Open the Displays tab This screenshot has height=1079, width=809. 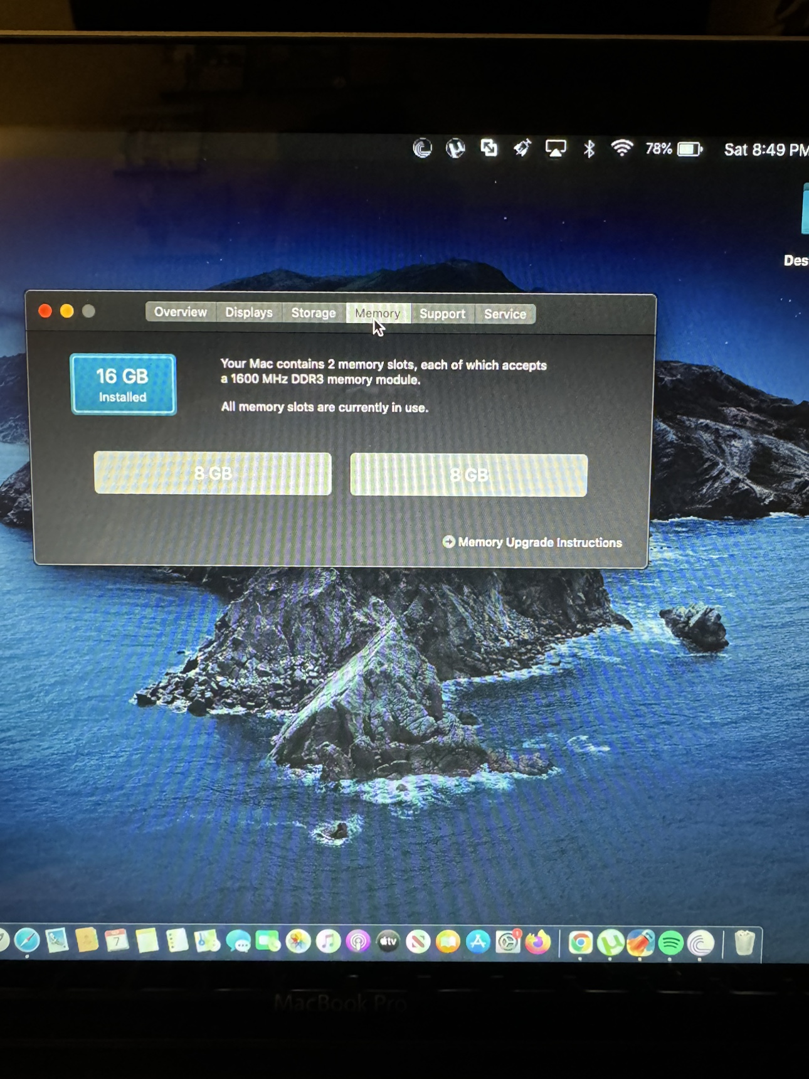pyautogui.click(x=249, y=312)
